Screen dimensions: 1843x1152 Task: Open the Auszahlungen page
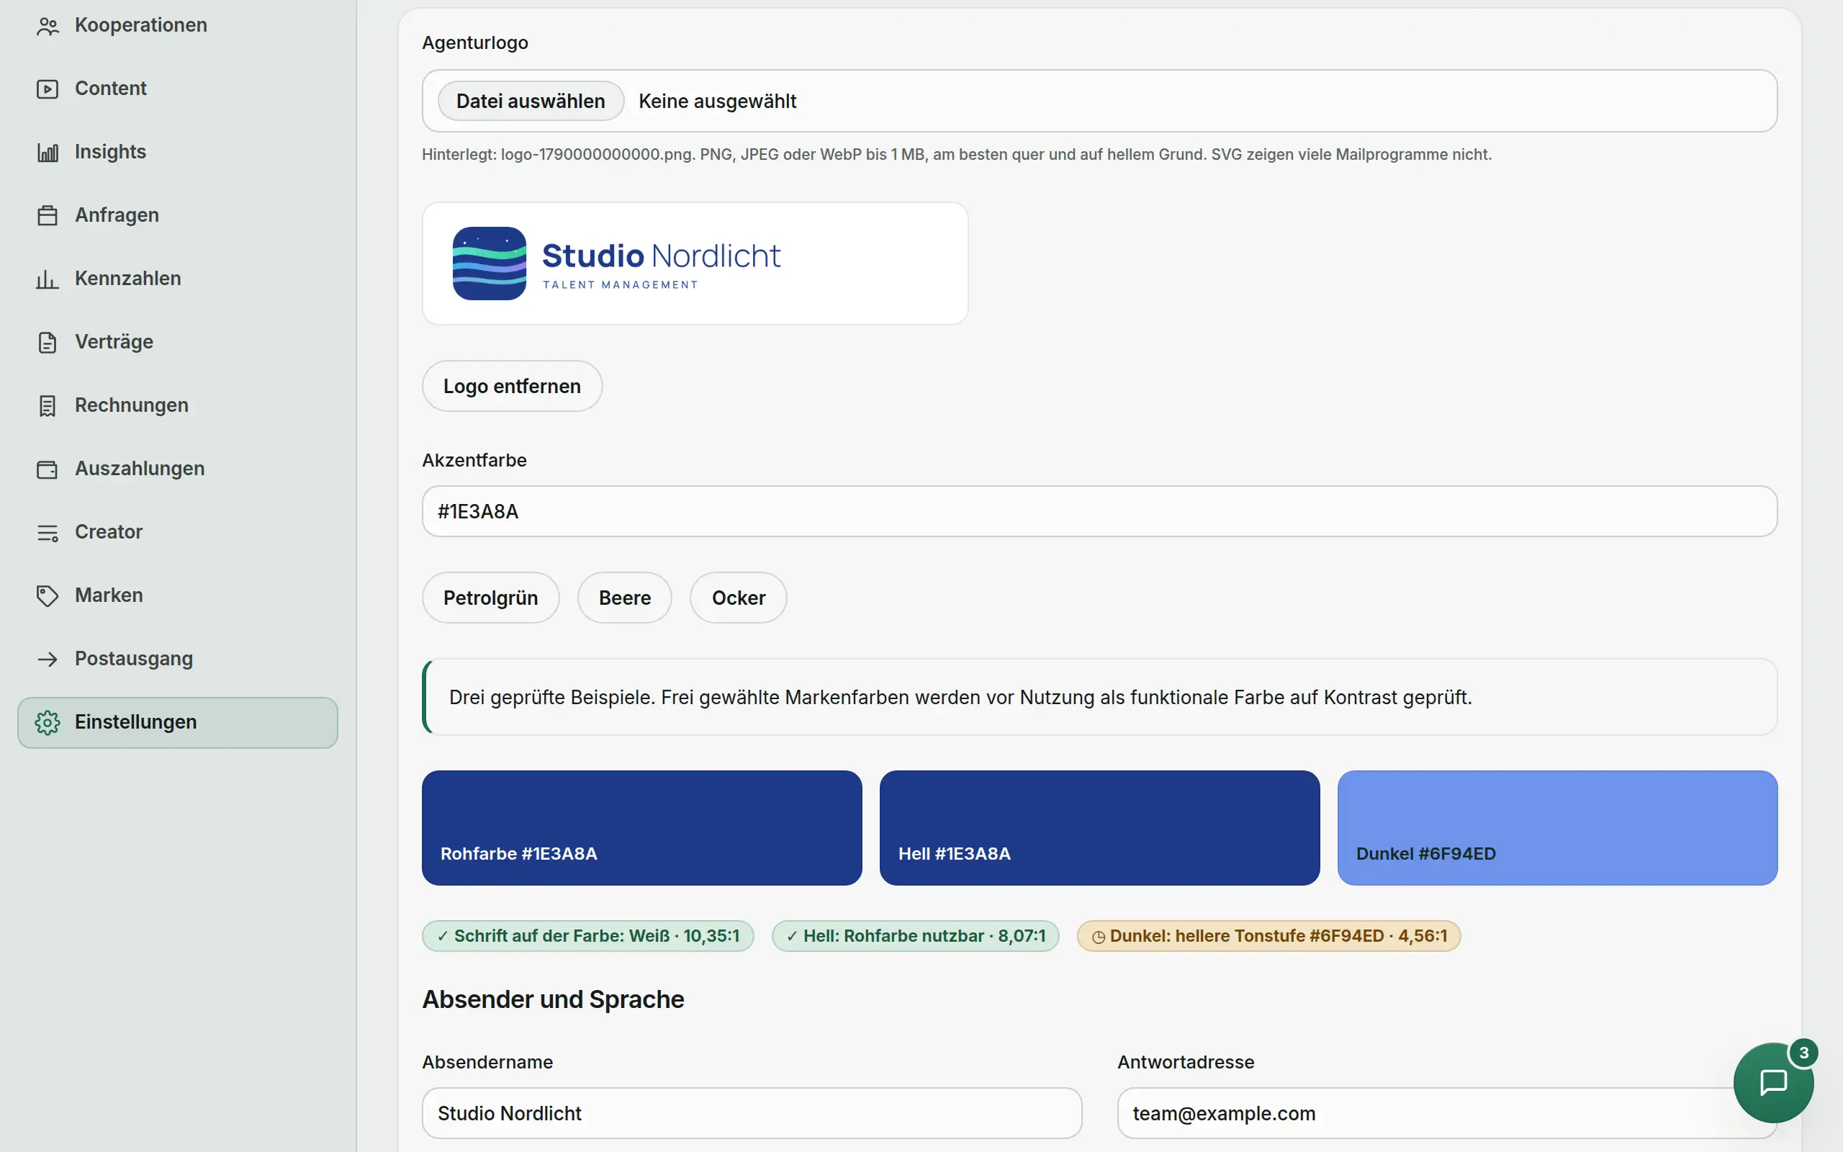pos(177,468)
